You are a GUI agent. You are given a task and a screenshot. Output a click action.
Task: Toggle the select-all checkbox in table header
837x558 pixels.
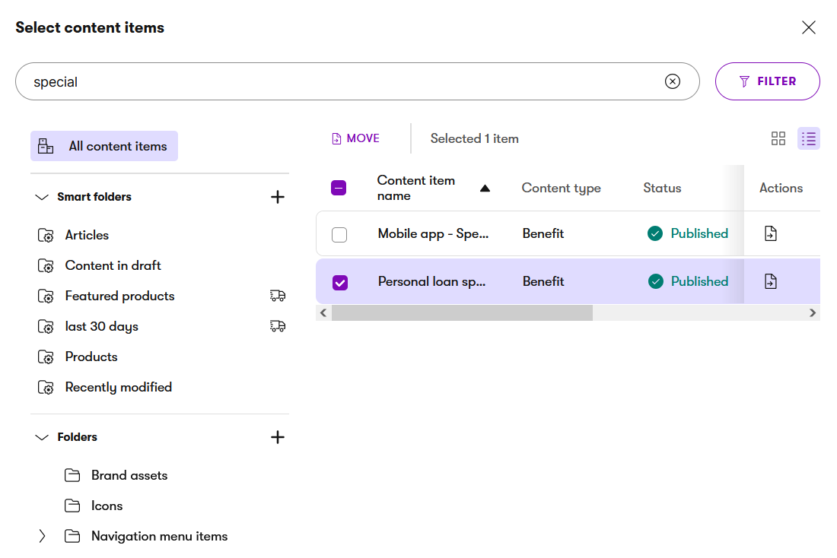(x=339, y=188)
